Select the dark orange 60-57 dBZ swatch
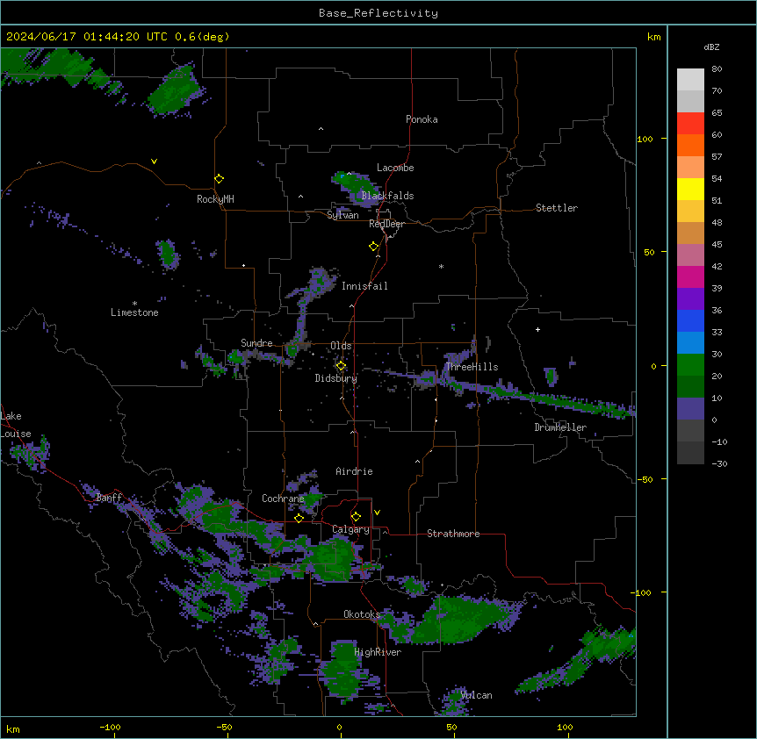The width and height of the screenshot is (757, 739). (x=690, y=145)
